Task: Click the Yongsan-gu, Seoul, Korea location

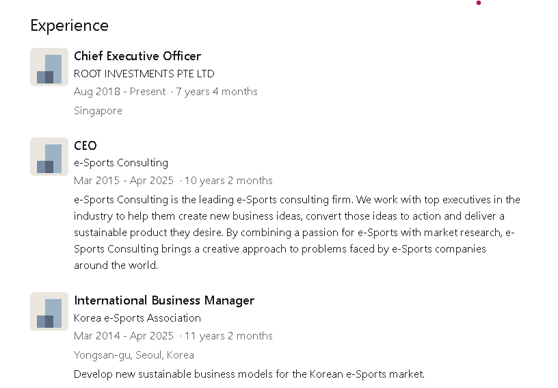Action: (x=134, y=355)
